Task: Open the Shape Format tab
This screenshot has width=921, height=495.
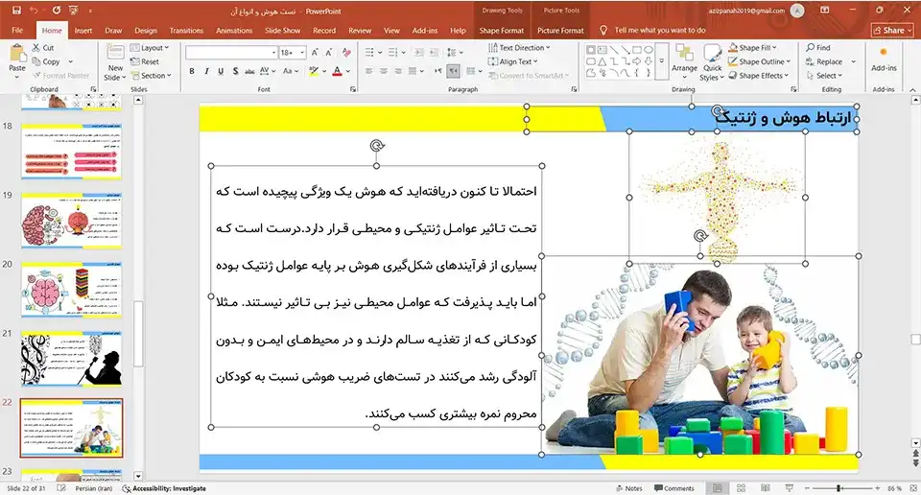Action: 501,31
